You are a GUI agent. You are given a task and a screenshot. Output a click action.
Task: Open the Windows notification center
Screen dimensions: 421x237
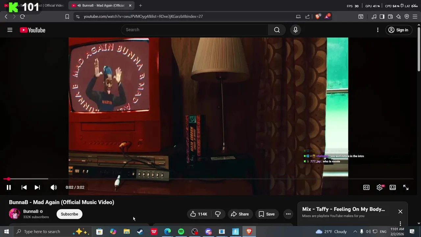pyautogui.click(x=412, y=231)
